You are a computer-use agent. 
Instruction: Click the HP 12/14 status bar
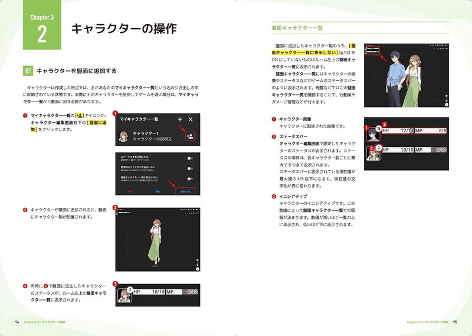pos(398,131)
